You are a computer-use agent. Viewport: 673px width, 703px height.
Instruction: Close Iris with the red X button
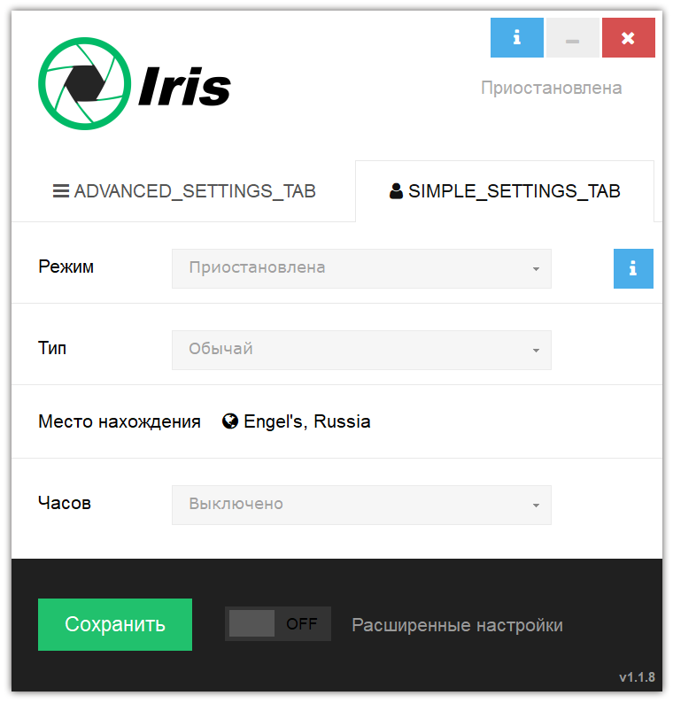tap(628, 38)
